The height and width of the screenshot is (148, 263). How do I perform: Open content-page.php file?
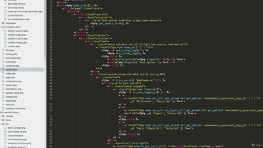click(16, 35)
